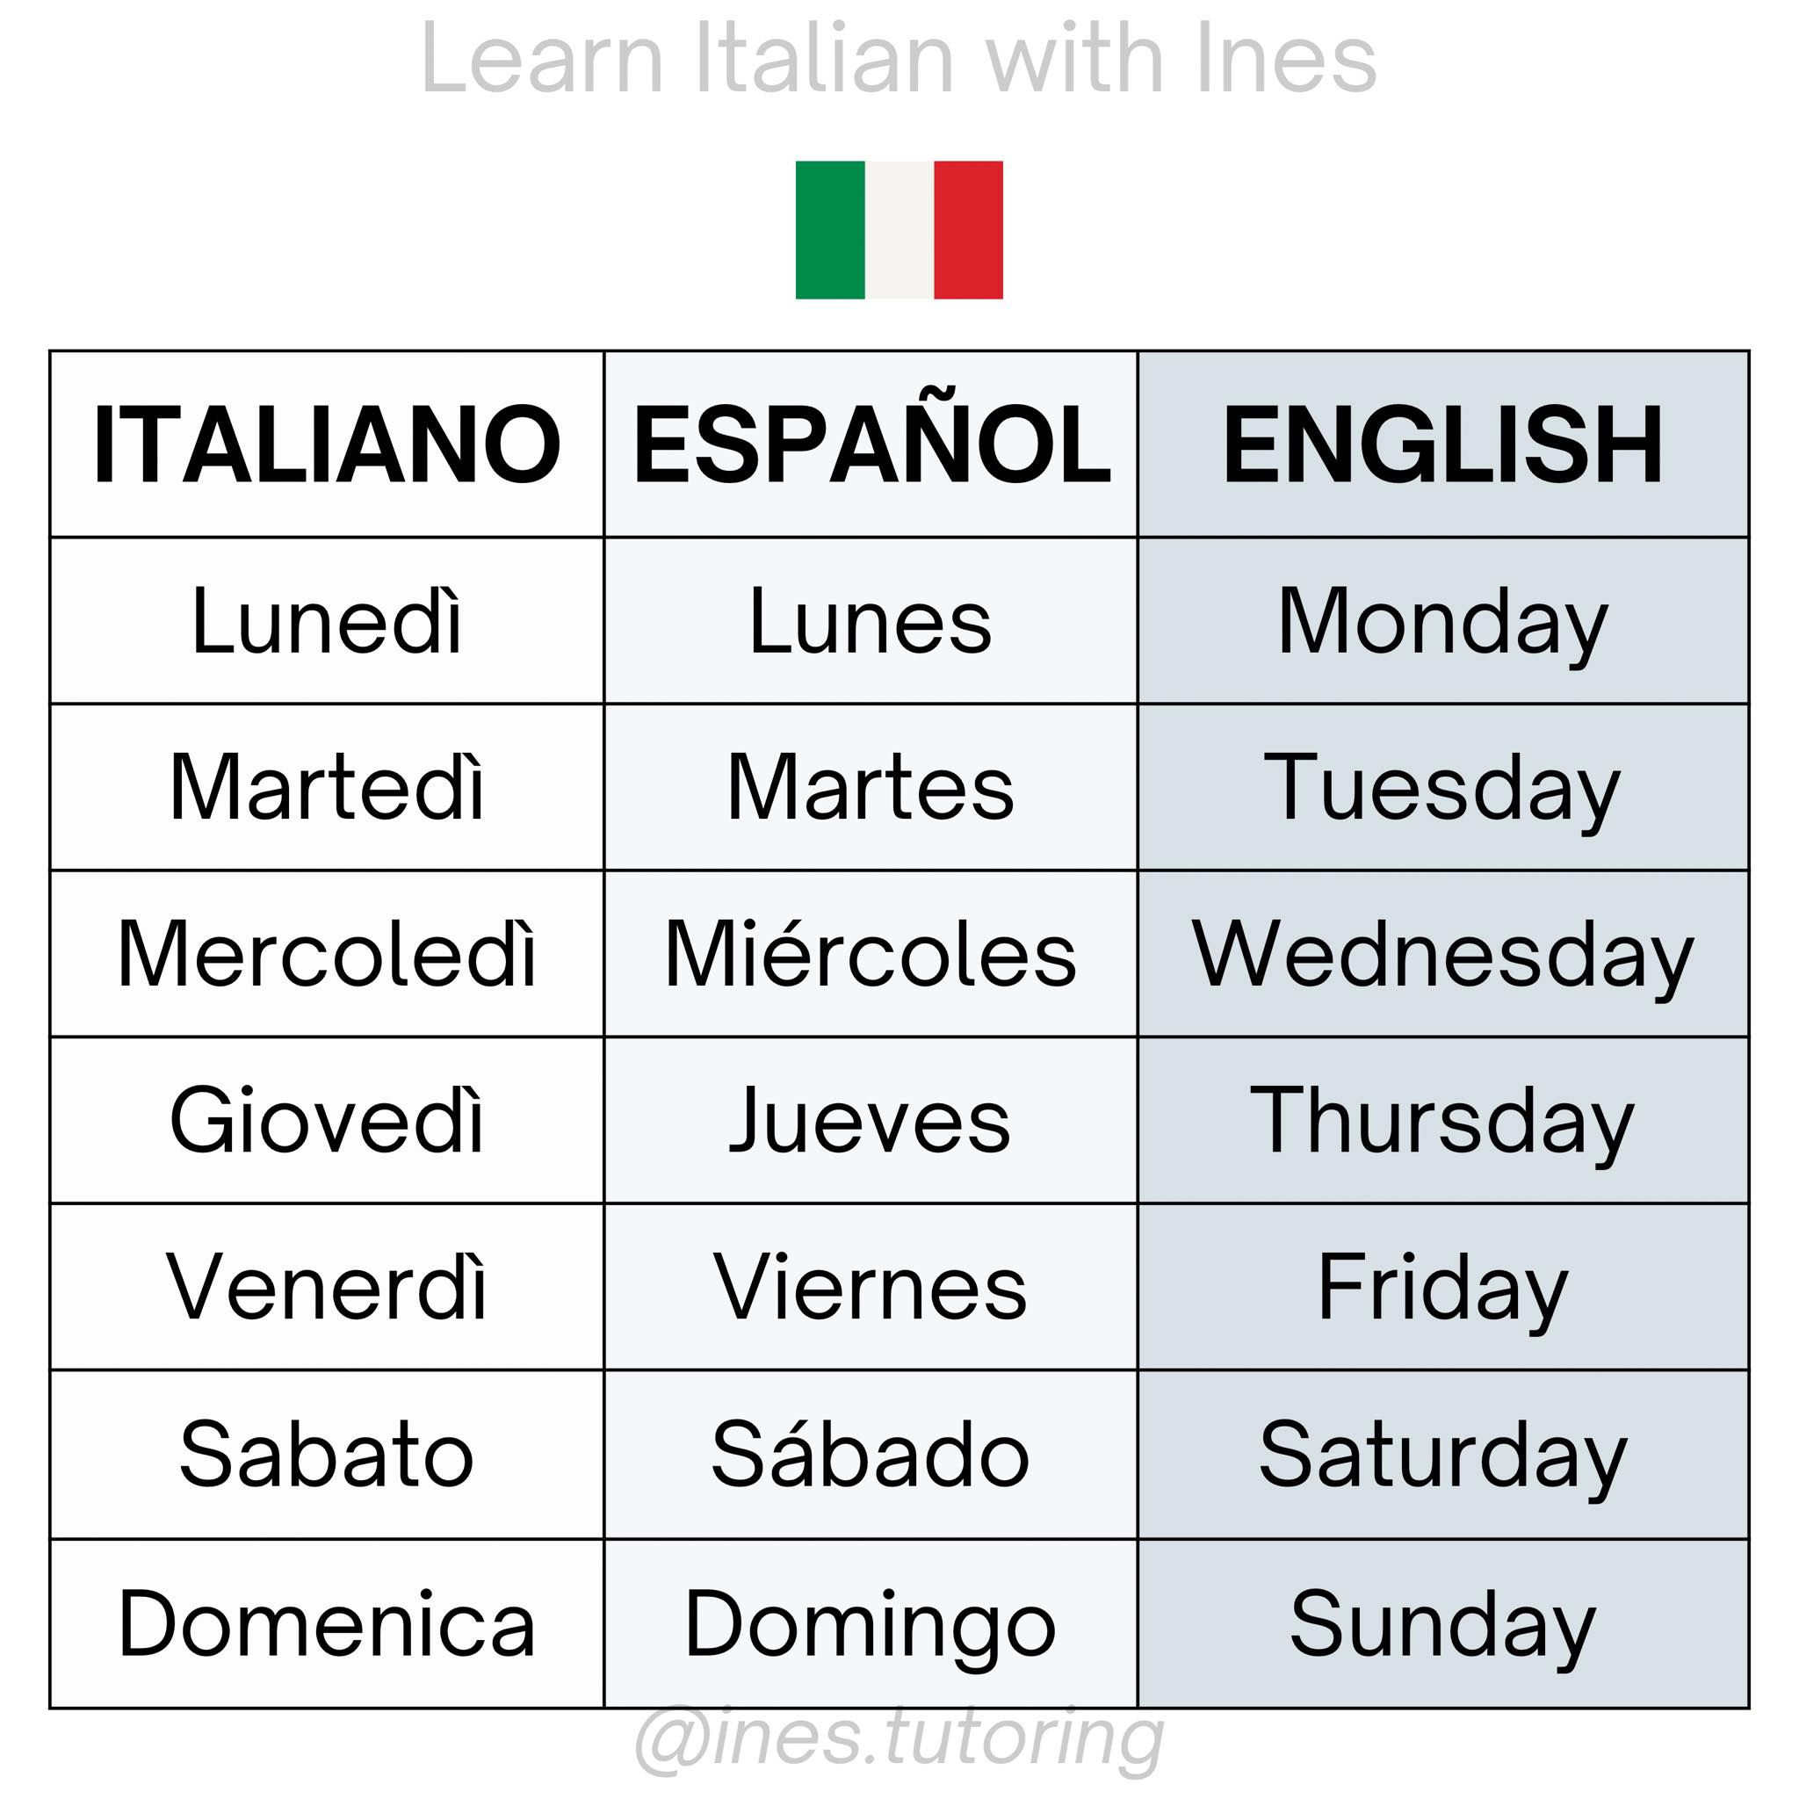Select the Sábado cell

pyautogui.click(x=871, y=1455)
